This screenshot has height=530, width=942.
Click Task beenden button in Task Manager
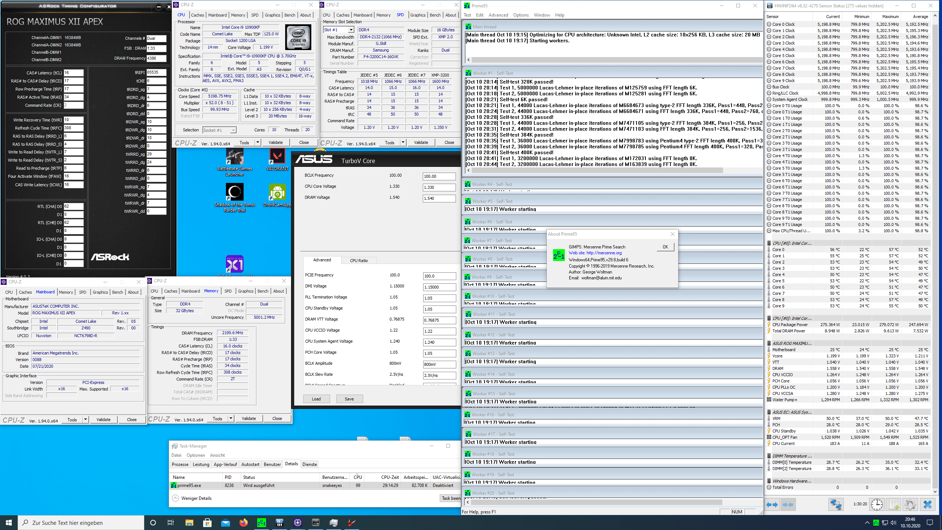tap(451, 498)
